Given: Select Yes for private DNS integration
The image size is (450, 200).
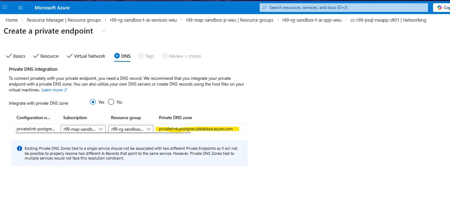Looking at the screenshot, I should point(93,102).
